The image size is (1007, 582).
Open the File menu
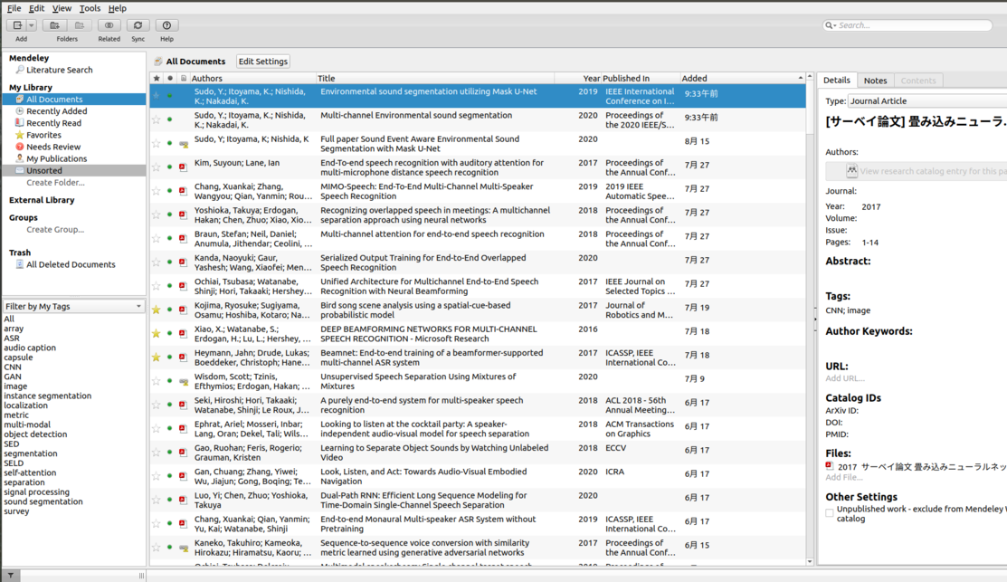pyautogui.click(x=14, y=8)
